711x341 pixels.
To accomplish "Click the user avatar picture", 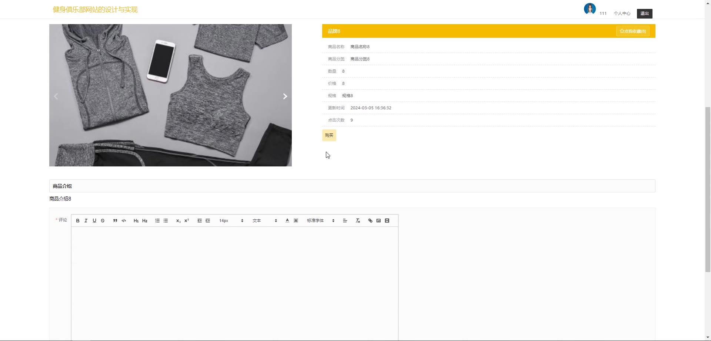I will coord(590,9).
